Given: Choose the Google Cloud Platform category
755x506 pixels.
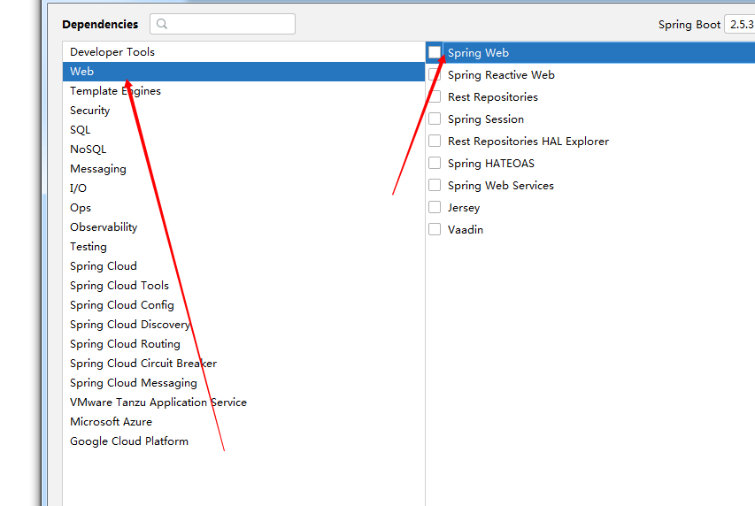Looking at the screenshot, I should 243,441.
